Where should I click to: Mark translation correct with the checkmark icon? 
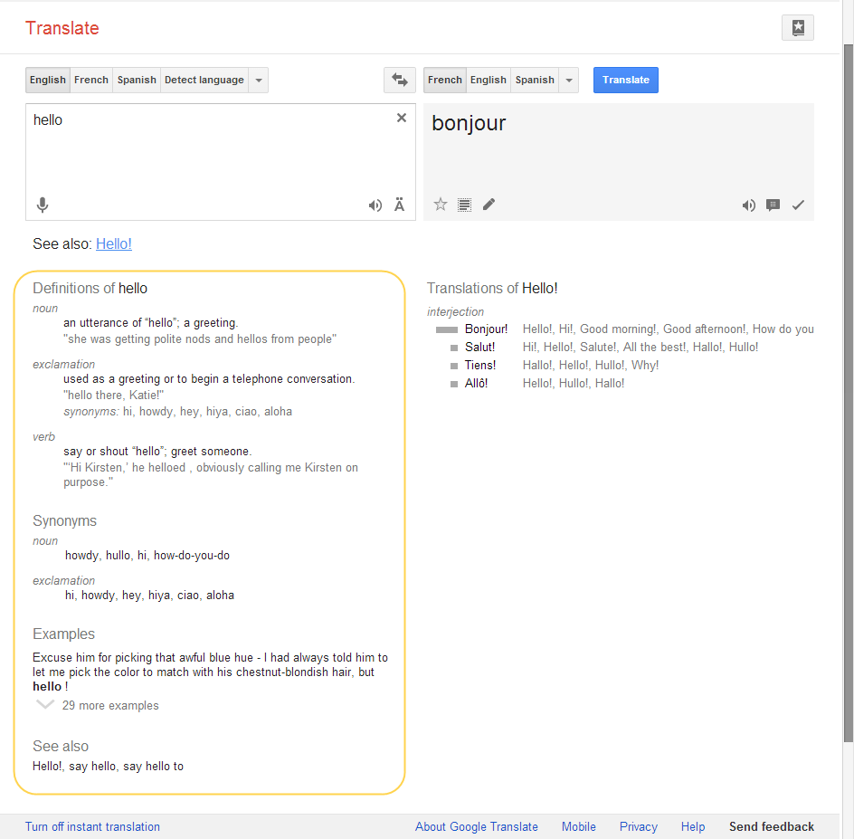[797, 205]
